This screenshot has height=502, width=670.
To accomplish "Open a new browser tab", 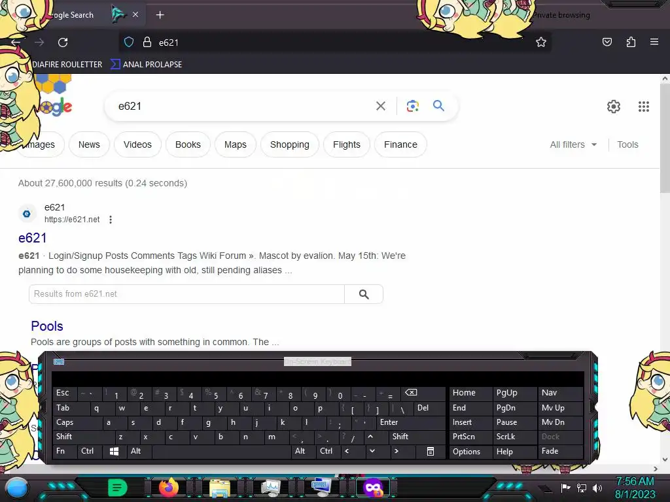I will (160, 15).
